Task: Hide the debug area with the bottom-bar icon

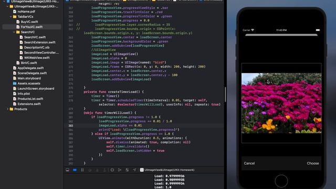Action: point(68,170)
